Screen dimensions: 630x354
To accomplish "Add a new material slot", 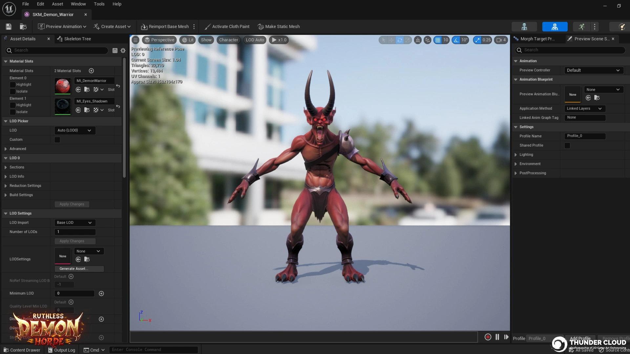I will [91, 71].
